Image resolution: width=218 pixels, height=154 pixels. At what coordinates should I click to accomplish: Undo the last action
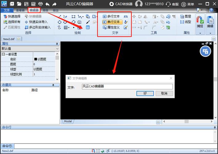tap(47, 4)
